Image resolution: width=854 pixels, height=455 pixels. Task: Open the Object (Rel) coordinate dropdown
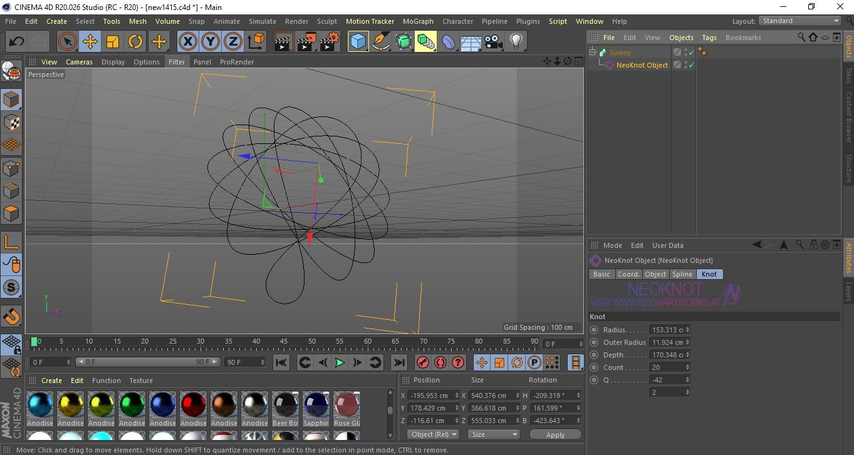point(432,434)
